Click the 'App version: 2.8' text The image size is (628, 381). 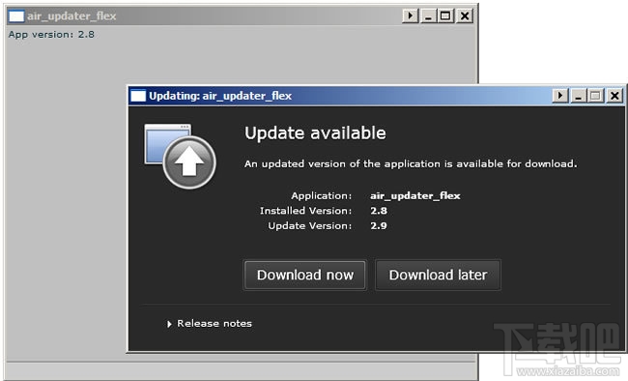[51, 35]
